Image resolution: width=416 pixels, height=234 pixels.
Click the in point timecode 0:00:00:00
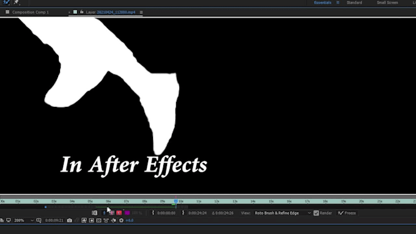[166, 213]
